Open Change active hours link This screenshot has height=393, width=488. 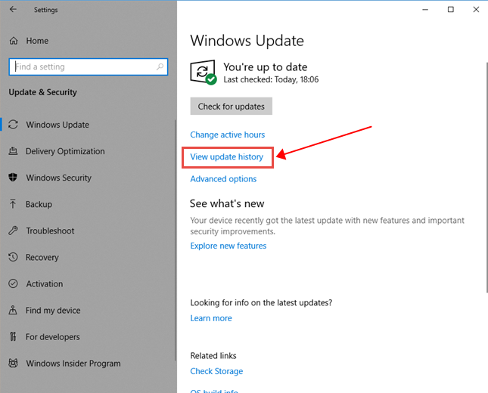click(227, 135)
